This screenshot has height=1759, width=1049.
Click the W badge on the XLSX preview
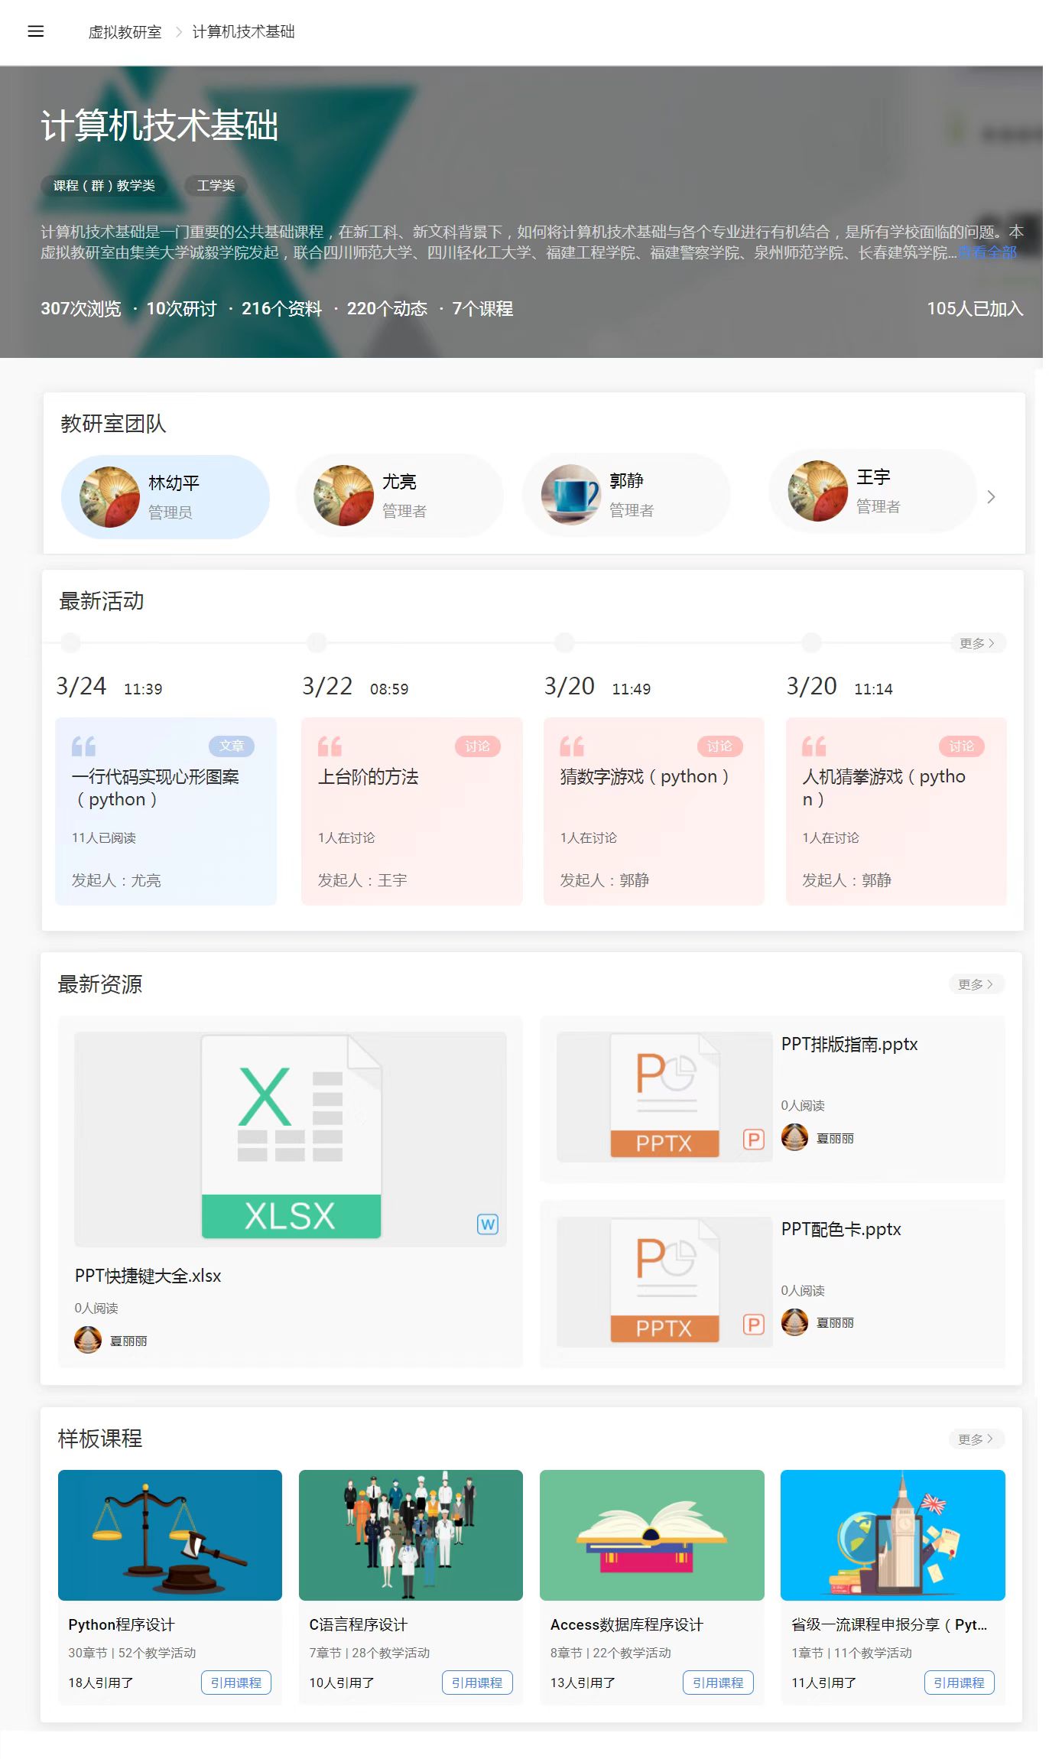tap(488, 1224)
